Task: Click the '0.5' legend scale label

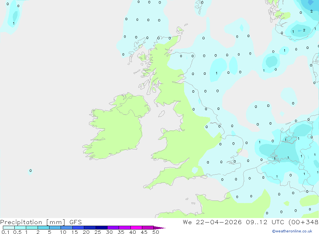Action: [x=17, y=232]
